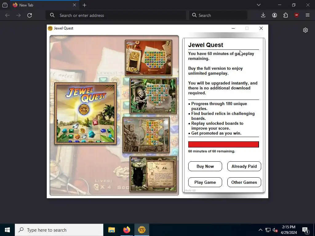Select the golden idol board screenshot thumbnail

(149, 57)
